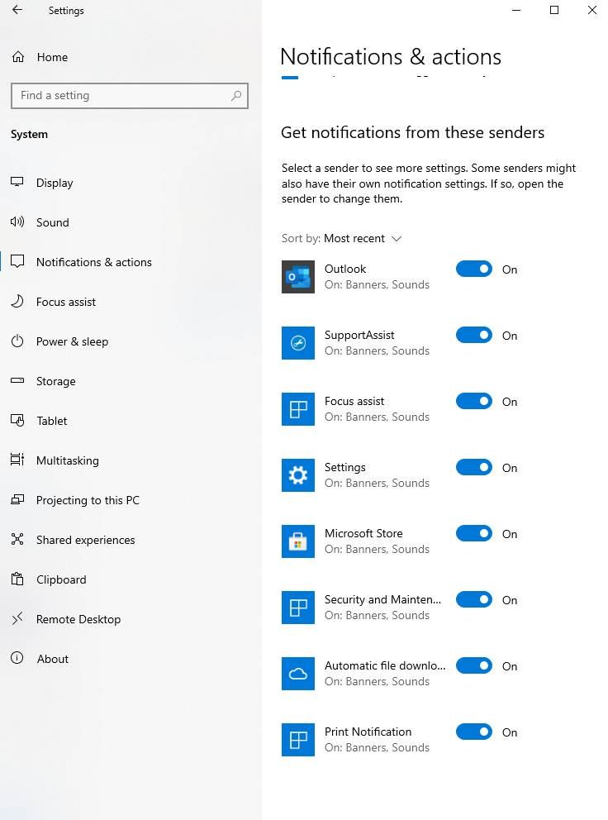Screen dimensions: 608x820
Task: Click the Outlook app icon
Action: click(298, 277)
